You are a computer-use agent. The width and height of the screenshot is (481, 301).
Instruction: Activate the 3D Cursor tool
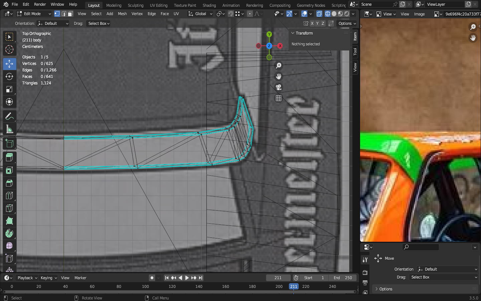click(x=9, y=50)
